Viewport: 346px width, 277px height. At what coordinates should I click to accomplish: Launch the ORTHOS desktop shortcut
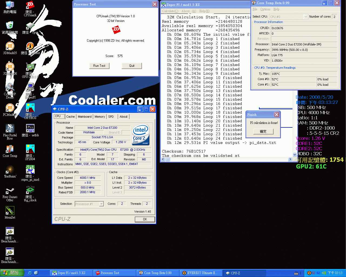coord(30,111)
